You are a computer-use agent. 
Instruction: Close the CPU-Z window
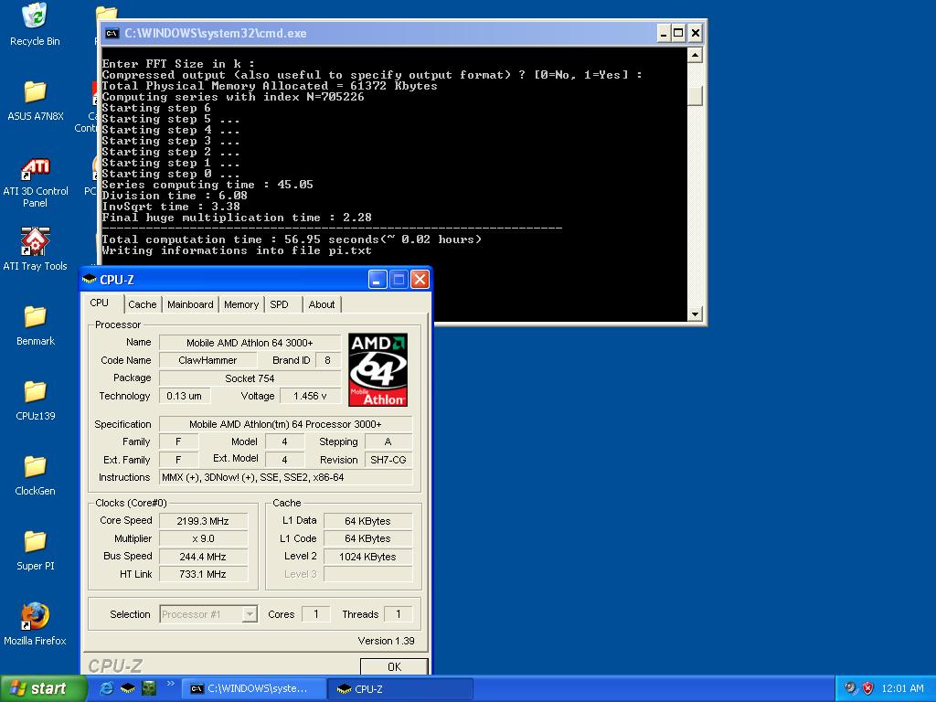(x=420, y=280)
